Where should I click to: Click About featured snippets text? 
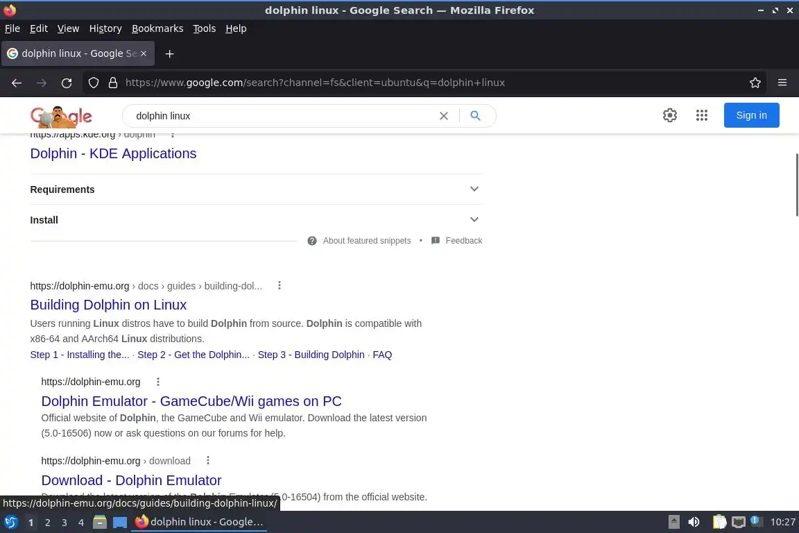click(x=367, y=241)
